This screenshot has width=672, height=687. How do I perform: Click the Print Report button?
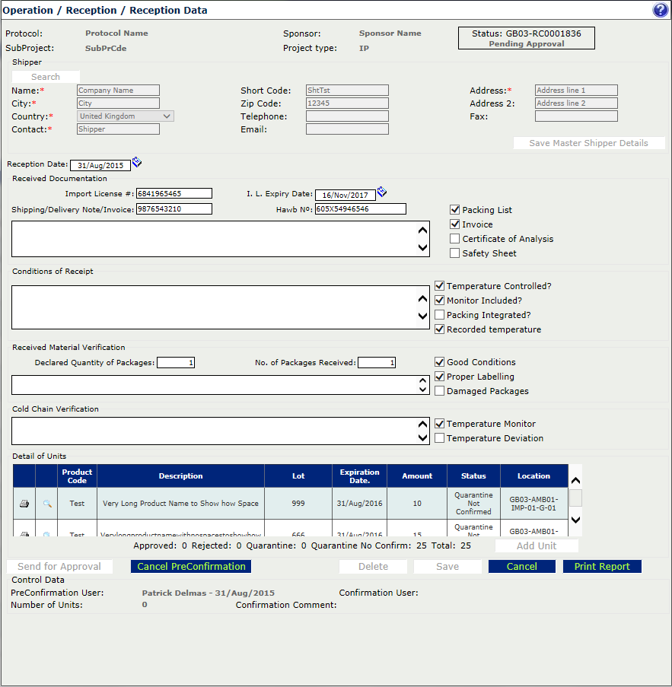602,567
